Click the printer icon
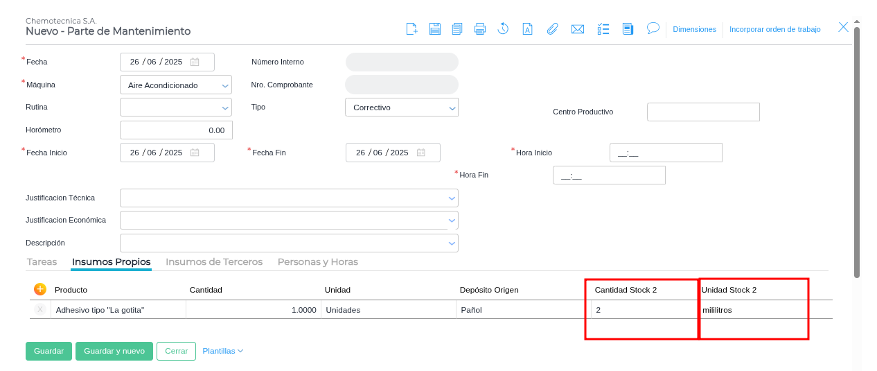 [480, 28]
